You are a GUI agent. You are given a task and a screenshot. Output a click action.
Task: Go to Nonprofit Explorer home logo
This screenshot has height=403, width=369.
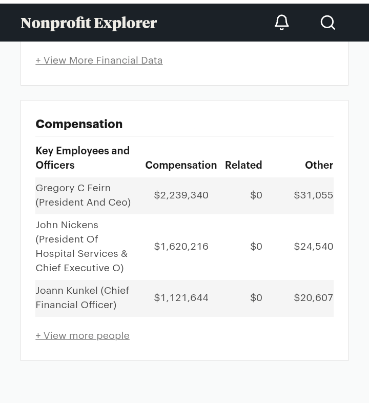click(x=89, y=23)
